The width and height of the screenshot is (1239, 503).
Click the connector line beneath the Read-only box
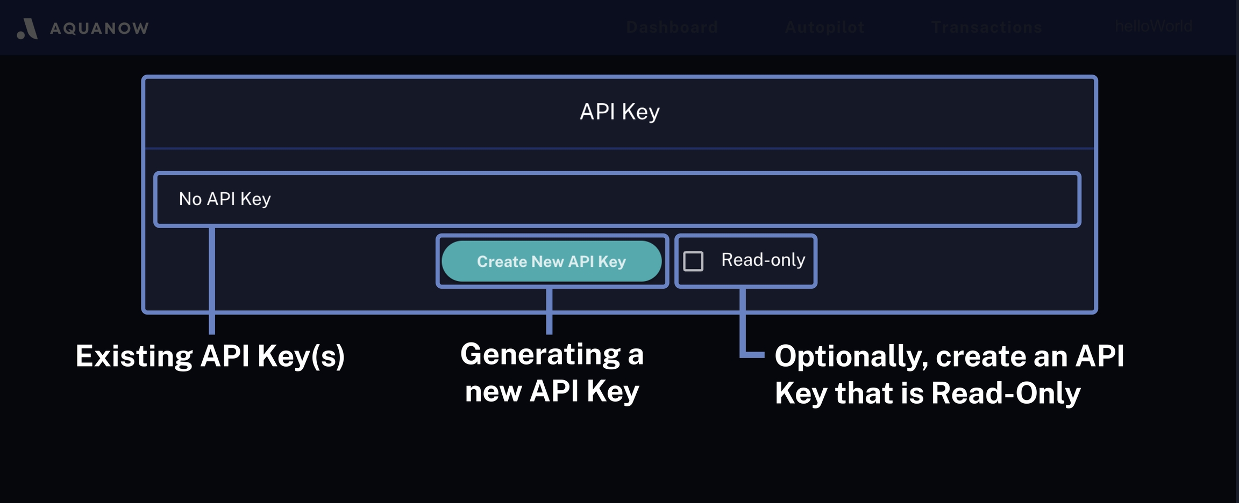click(x=743, y=322)
